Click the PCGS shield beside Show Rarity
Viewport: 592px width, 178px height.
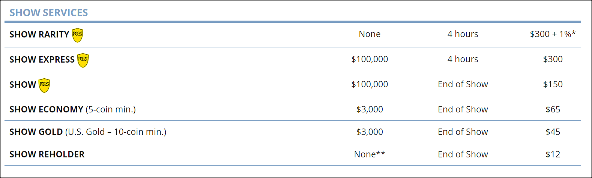(x=77, y=35)
